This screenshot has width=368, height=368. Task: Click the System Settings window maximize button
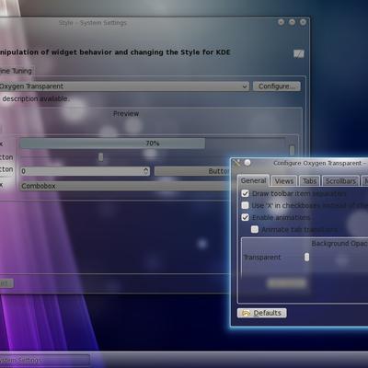tap(292, 22)
